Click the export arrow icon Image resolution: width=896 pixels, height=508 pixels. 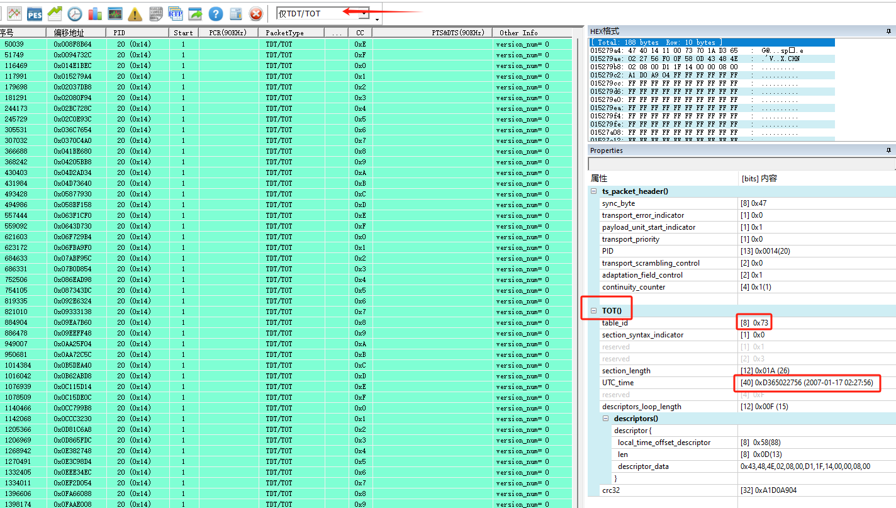coord(196,13)
